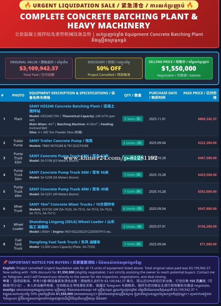The width and height of the screenshot is (221, 306).
Task: Click the $467,500.00 paid price
Action: (207, 158)
